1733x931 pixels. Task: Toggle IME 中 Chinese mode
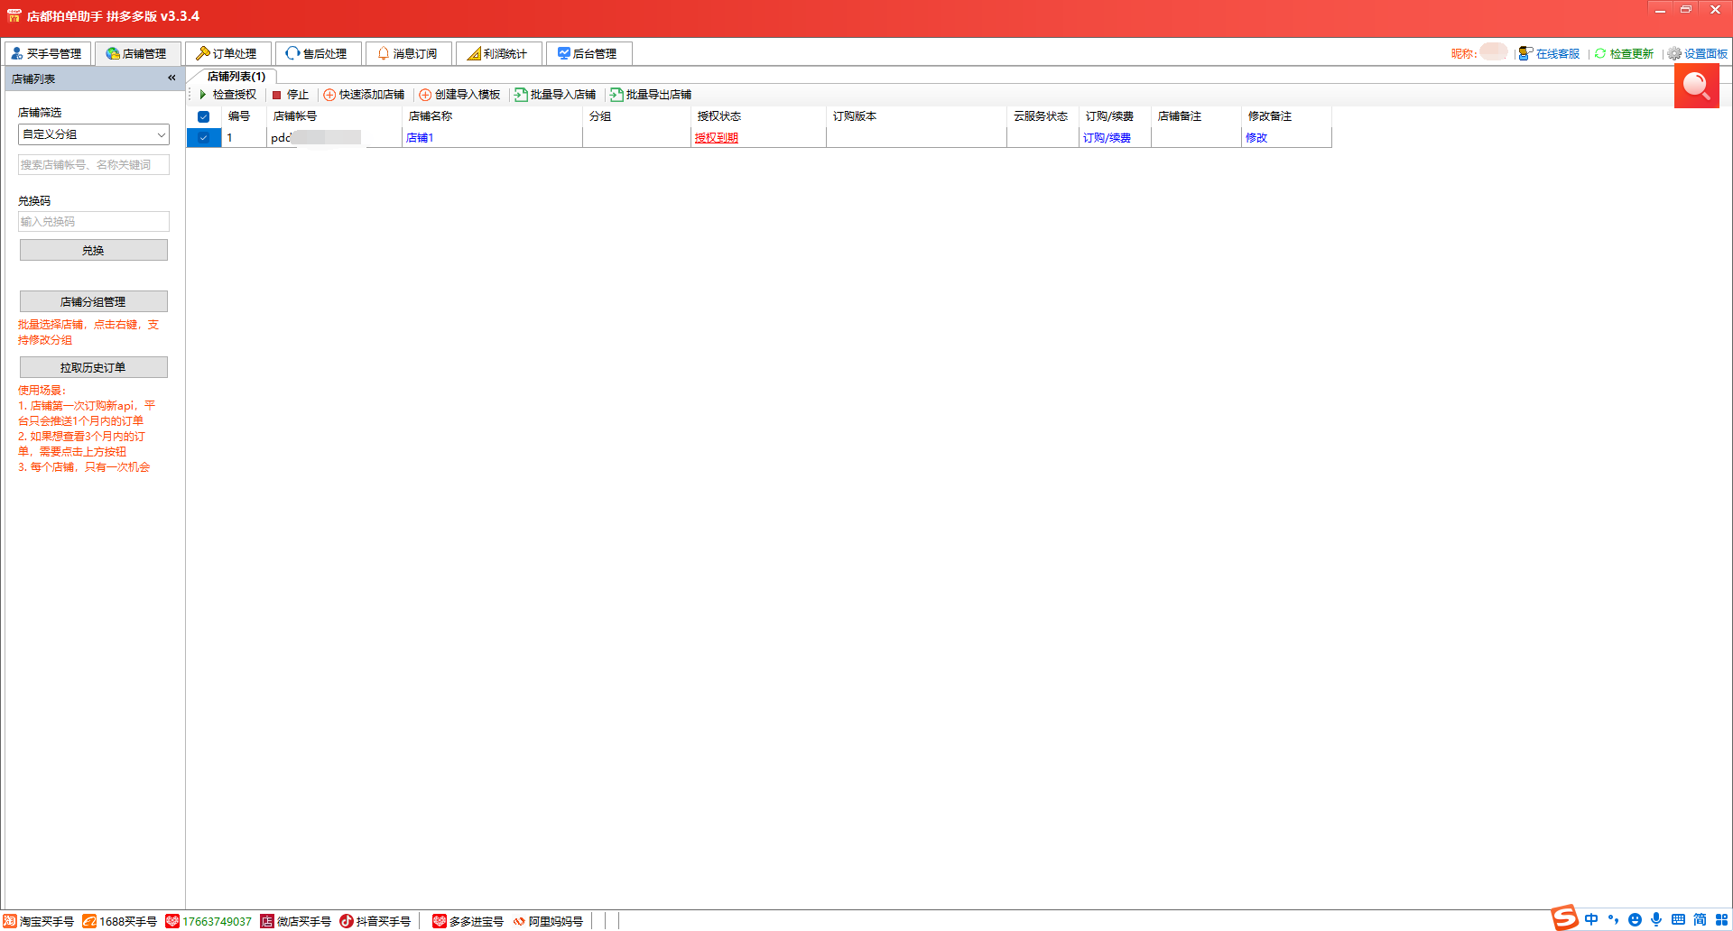(1591, 919)
